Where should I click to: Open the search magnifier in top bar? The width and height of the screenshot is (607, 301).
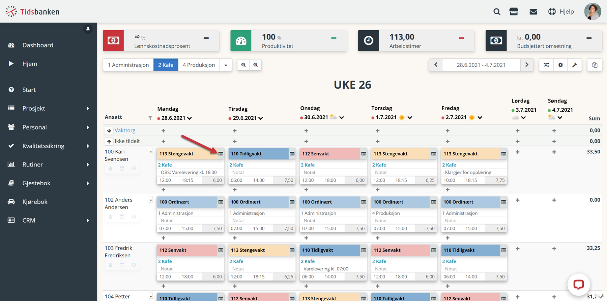tap(496, 12)
